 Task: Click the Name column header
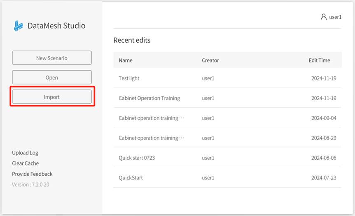(x=126, y=60)
